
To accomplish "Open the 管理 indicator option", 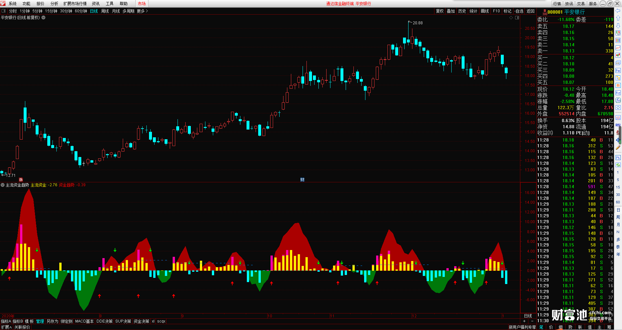I will tap(40, 321).
